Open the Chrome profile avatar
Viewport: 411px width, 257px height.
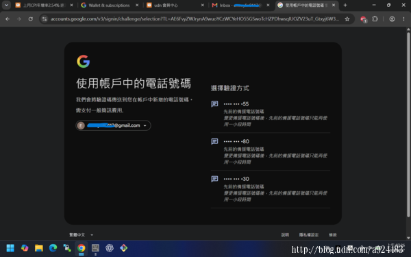point(392,19)
